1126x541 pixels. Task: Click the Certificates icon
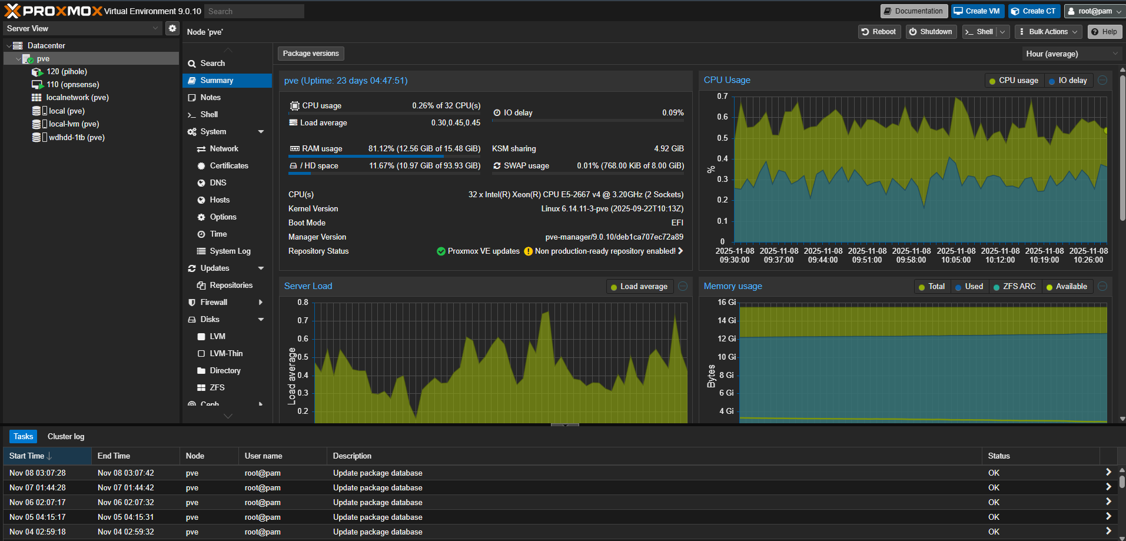201,165
